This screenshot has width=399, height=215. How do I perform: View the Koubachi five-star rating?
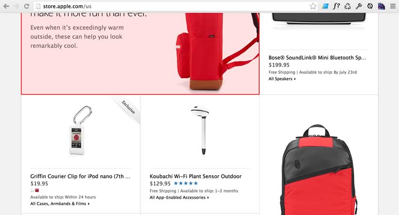point(186,183)
